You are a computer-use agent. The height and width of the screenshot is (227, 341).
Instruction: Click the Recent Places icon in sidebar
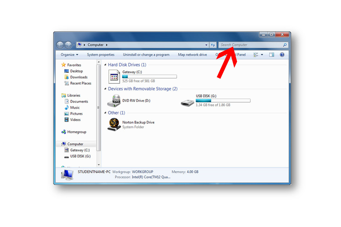66,83
